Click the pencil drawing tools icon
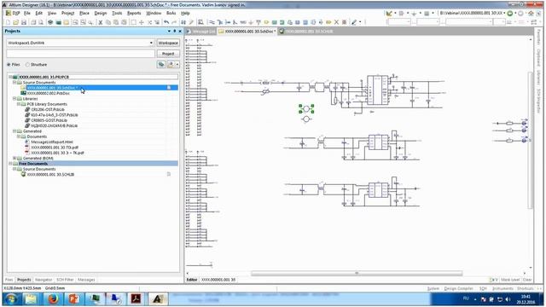The width and height of the screenshot is (546, 307). pos(354,22)
